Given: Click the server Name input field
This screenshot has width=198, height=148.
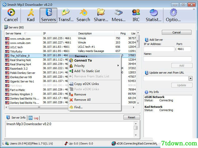Looking at the screenshot, I should 168,59.
